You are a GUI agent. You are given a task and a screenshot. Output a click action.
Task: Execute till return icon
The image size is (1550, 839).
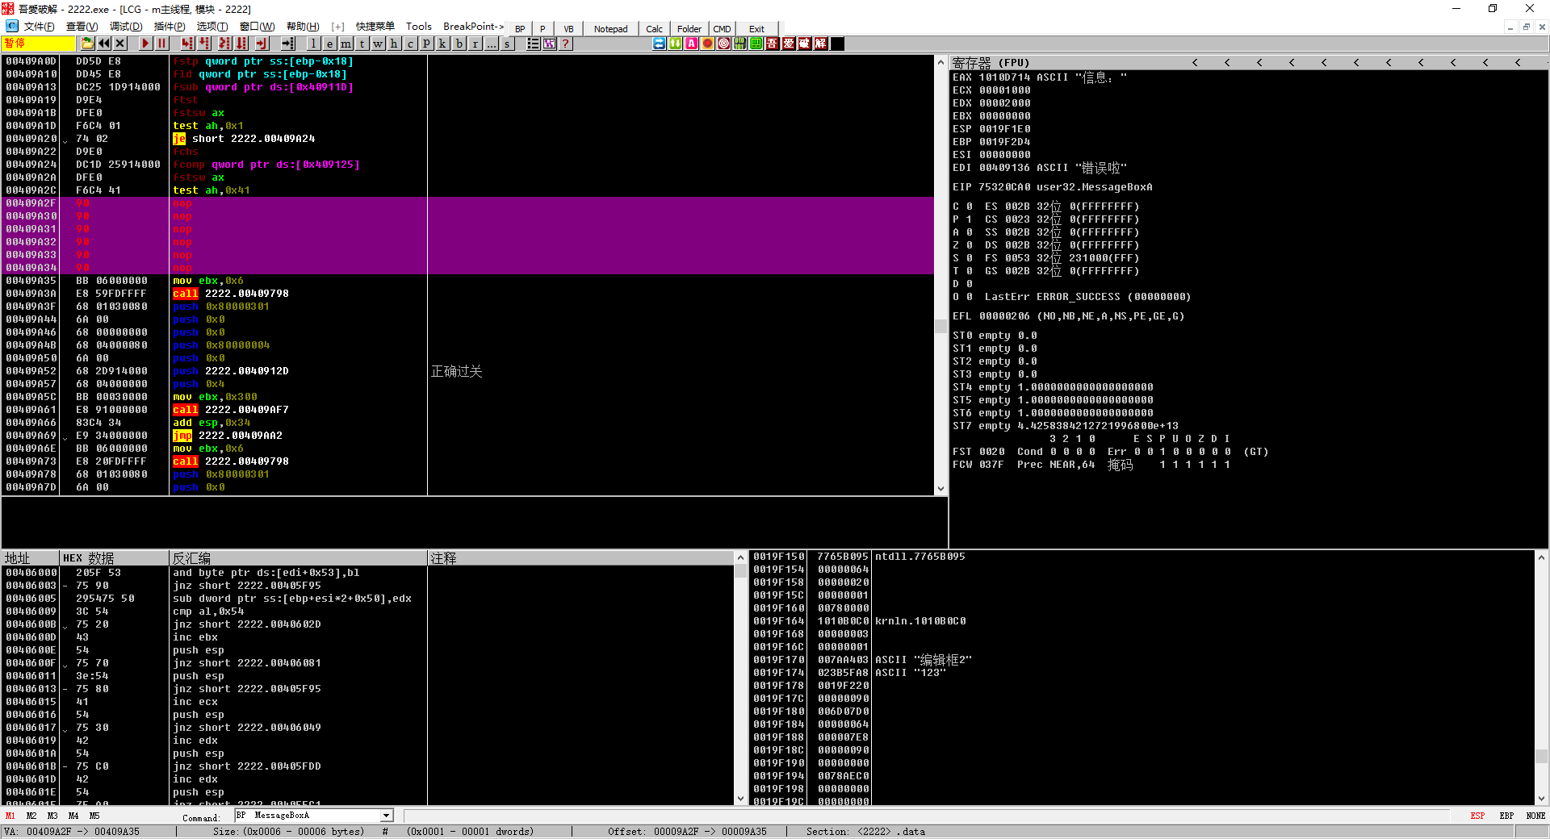262,44
